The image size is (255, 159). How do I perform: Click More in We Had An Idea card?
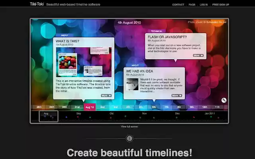coord(177,95)
